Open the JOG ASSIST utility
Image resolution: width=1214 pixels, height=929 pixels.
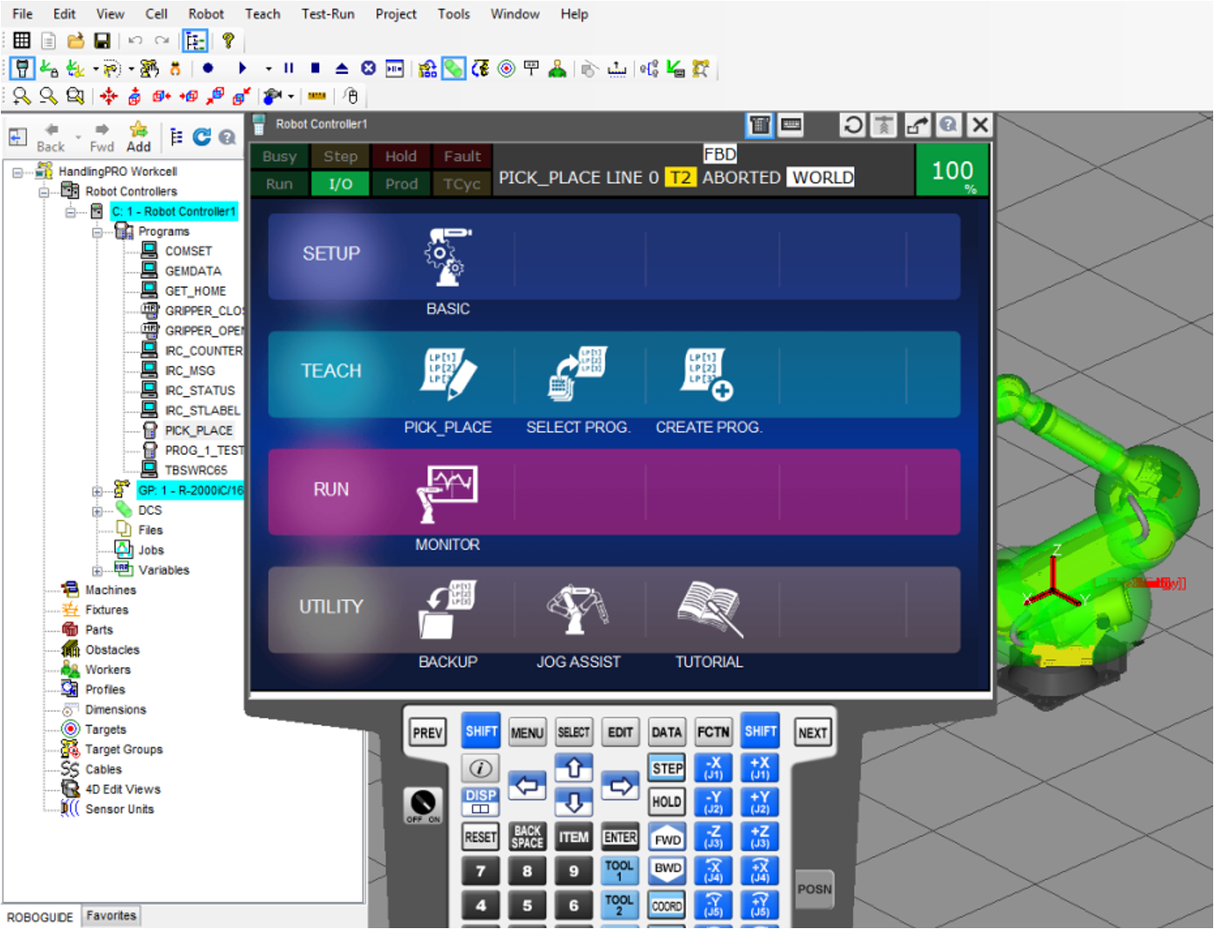pyautogui.click(x=578, y=611)
